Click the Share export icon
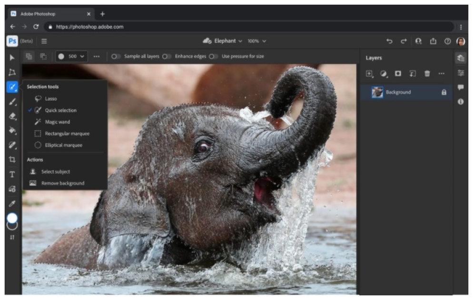The height and width of the screenshot is (300, 473). pos(433,41)
